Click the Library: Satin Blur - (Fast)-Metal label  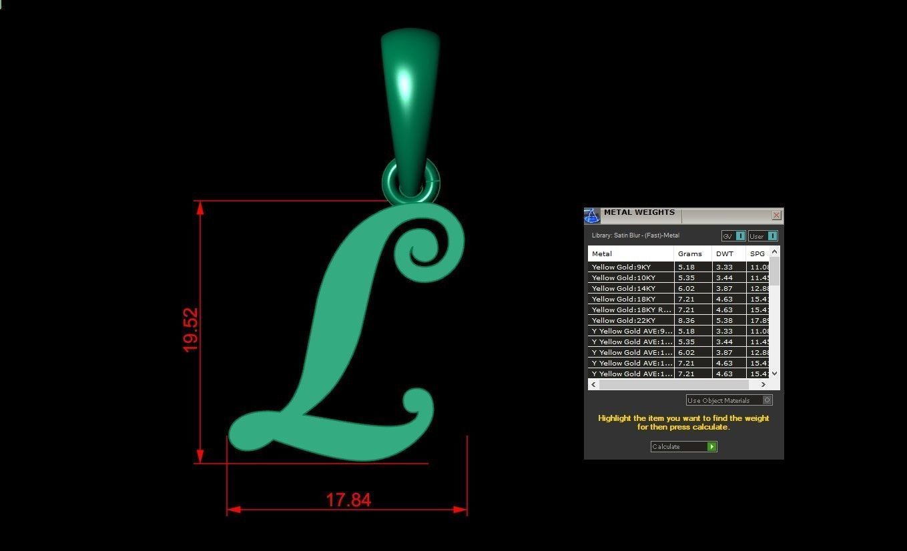(635, 235)
